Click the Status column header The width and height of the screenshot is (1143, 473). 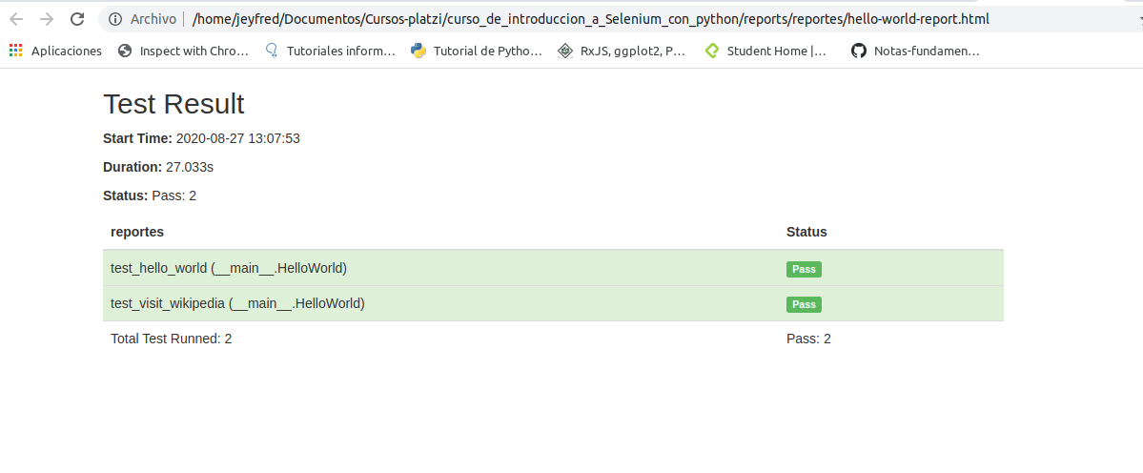coord(806,232)
